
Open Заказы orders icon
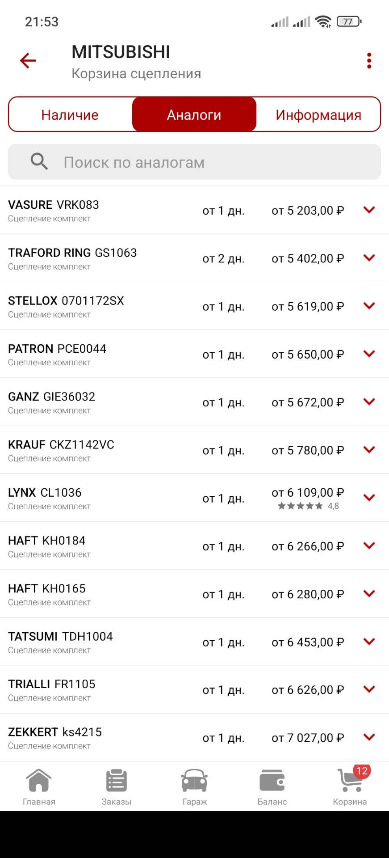point(117,787)
